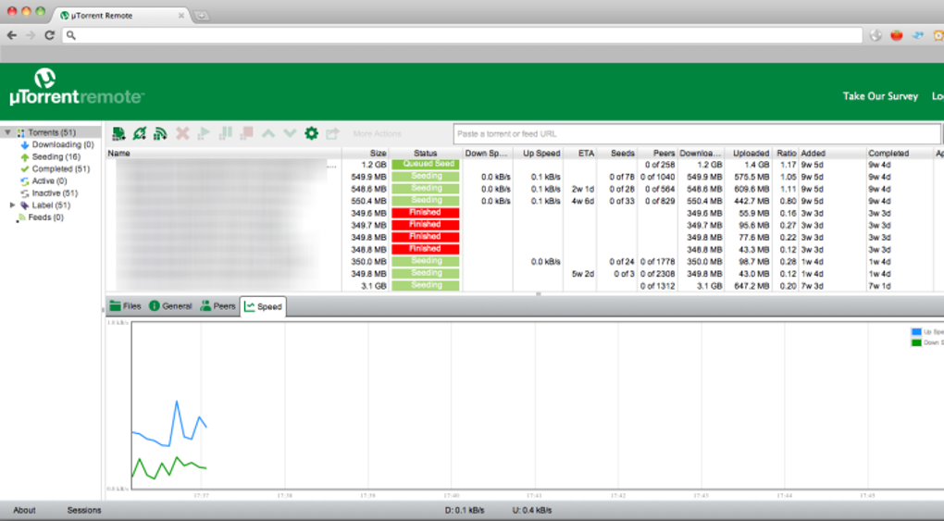Click the D: 0.1 kB/s status bar entry
Screen dimensions: 944x521
click(465, 510)
